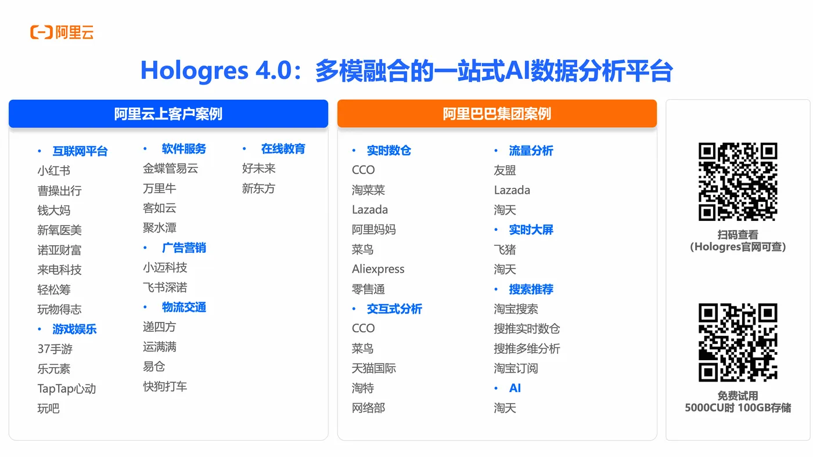Screen dimensions: 813x457
Task: Select the 阿里巴巴集团案例 orange header
Action: pyautogui.click(x=497, y=114)
